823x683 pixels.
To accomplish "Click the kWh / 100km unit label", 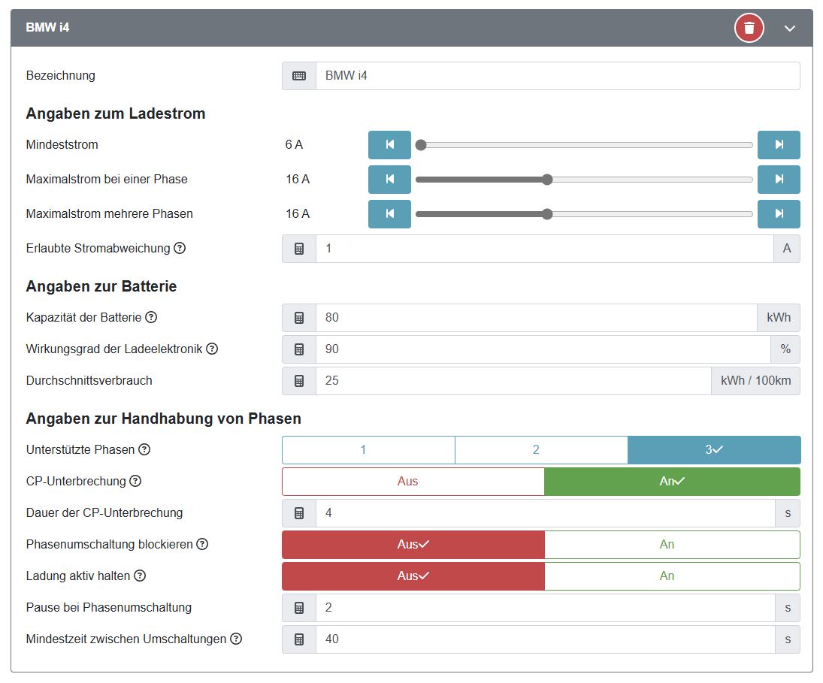I will point(756,381).
